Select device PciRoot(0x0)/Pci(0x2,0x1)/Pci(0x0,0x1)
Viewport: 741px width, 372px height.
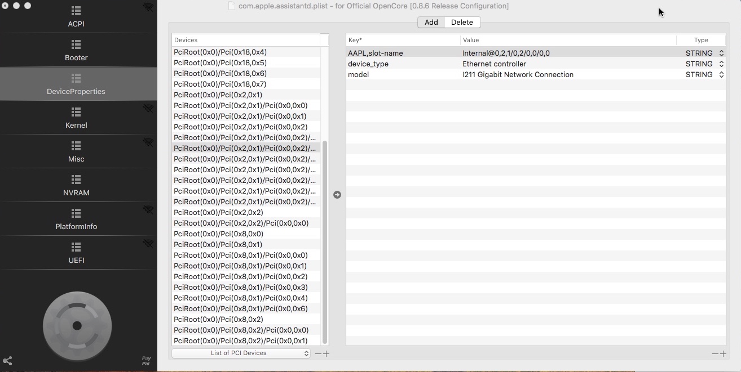246,116
